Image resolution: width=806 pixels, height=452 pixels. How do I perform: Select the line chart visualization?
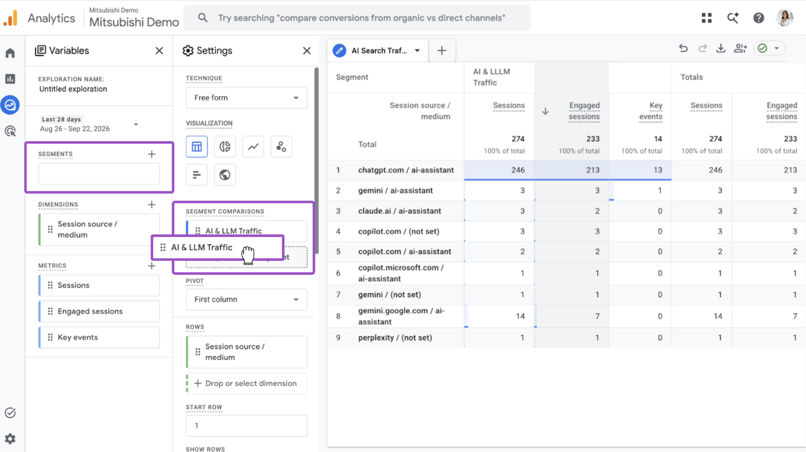click(x=253, y=146)
